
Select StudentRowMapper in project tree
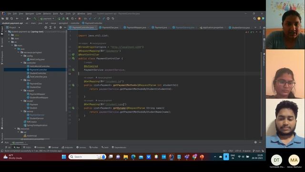tap(39, 97)
